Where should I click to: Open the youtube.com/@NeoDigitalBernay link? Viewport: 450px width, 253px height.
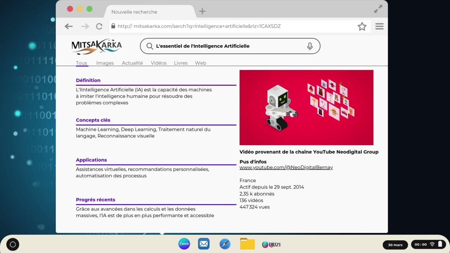(x=286, y=168)
